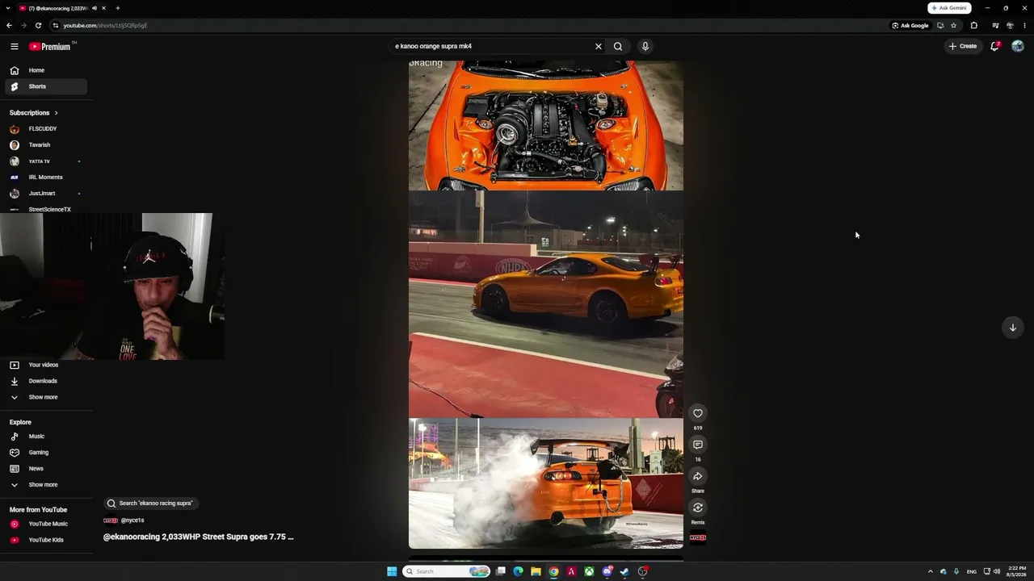The width and height of the screenshot is (1034, 581).
Task: Expand the Subscriptions section chevron
Action: [x=56, y=113]
